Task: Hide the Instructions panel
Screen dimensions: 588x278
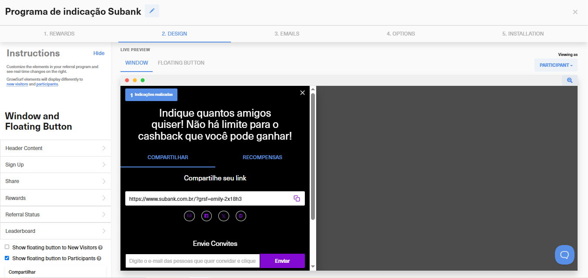Action: (99, 53)
